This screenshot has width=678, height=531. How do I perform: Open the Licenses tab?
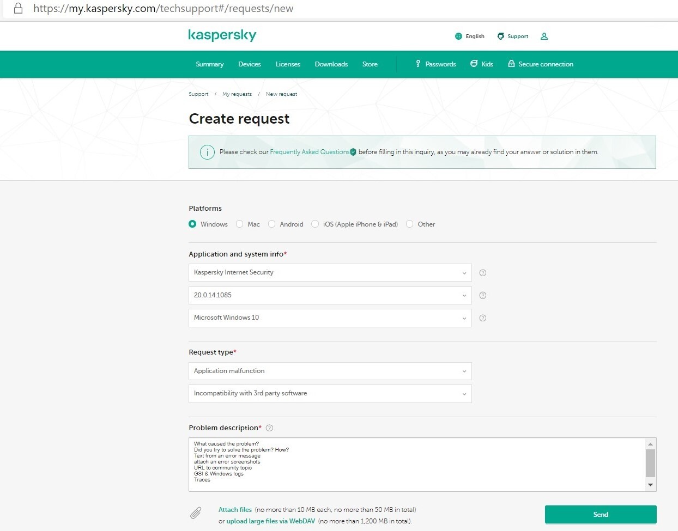288,64
